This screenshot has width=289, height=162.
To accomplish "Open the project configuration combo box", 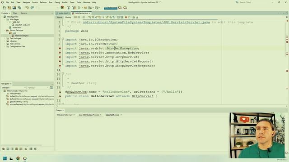I will point(48,8).
